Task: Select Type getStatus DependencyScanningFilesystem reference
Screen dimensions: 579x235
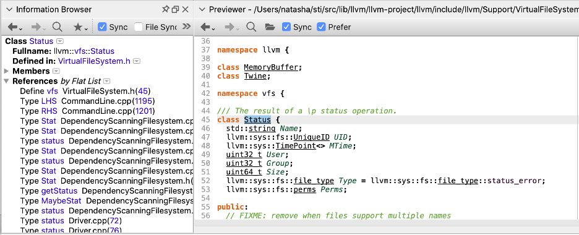Action: pos(106,190)
